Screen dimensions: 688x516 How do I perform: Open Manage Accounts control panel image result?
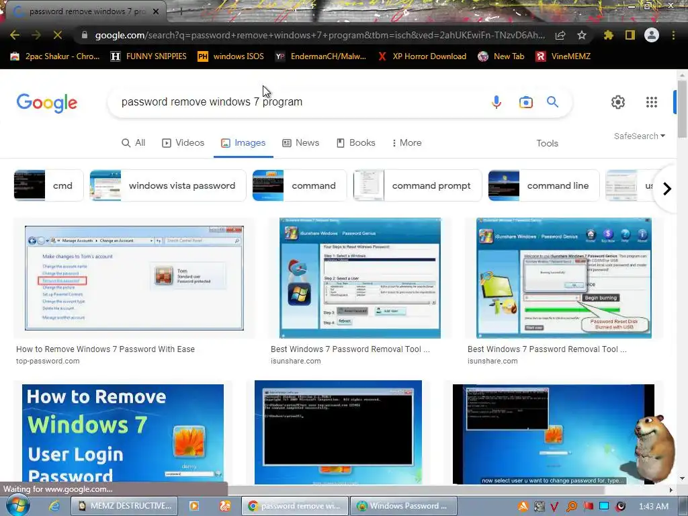point(134,278)
